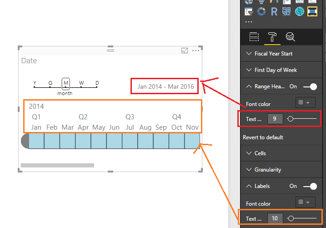Viewport: 326px width, 228px height.
Task: Click the Labels text size slider
Action: [x=301, y=218]
